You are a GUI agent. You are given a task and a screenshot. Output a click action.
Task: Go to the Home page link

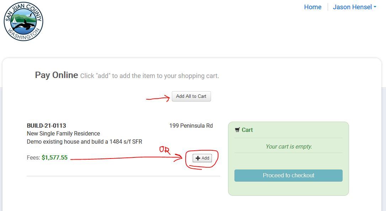313,7
